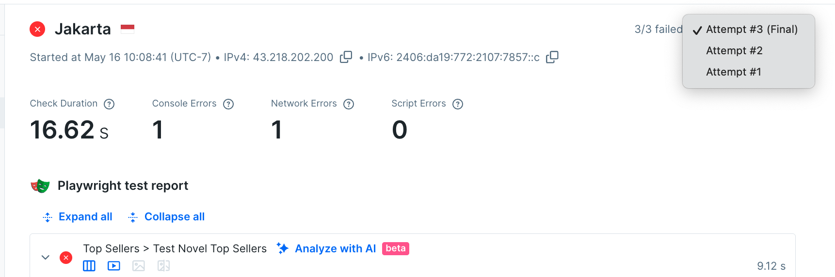
Task: Collapse the Top Sellers test row chevron
Action: click(x=46, y=257)
